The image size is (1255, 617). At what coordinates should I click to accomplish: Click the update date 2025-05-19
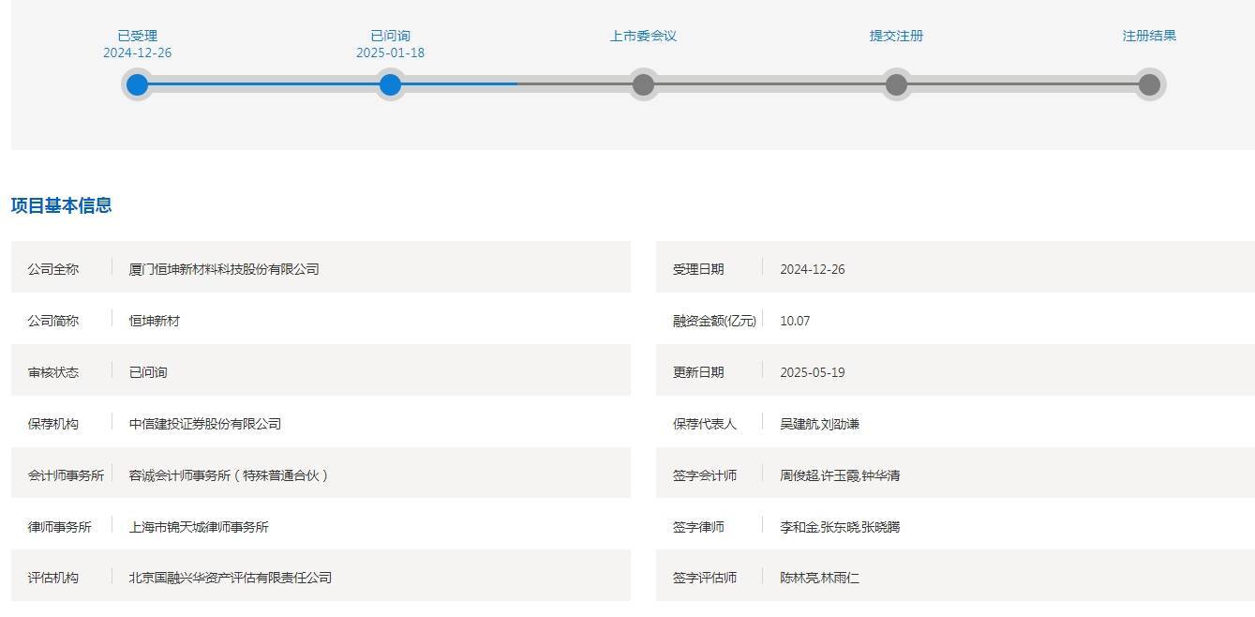pos(813,372)
